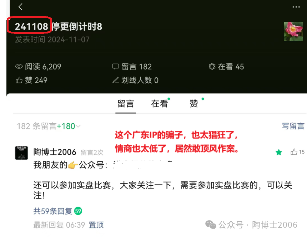Screen dimensions: 307x237
Task: Toggle the green star on the comment
Action: (278, 152)
